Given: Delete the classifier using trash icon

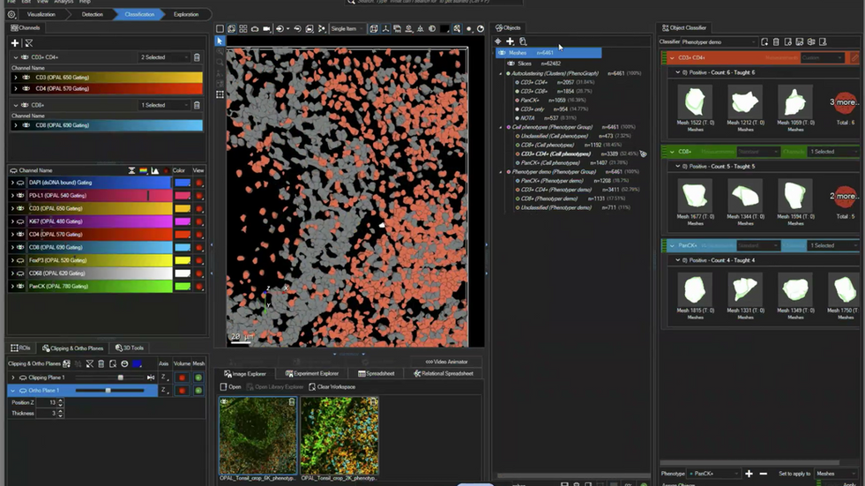Looking at the screenshot, I should click(776, 41).
